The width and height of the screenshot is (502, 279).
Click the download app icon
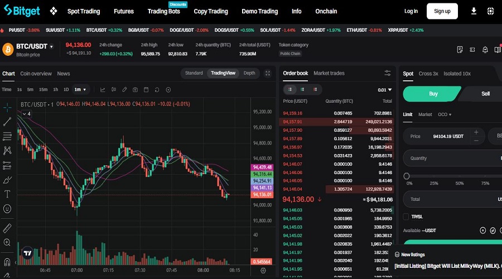pyautogui.click(x=474, y=11)
